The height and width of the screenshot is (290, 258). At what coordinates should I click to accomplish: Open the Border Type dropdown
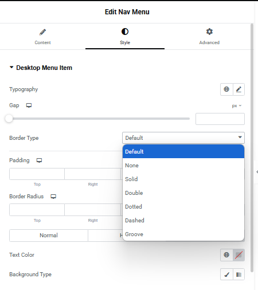coord(183,138)
